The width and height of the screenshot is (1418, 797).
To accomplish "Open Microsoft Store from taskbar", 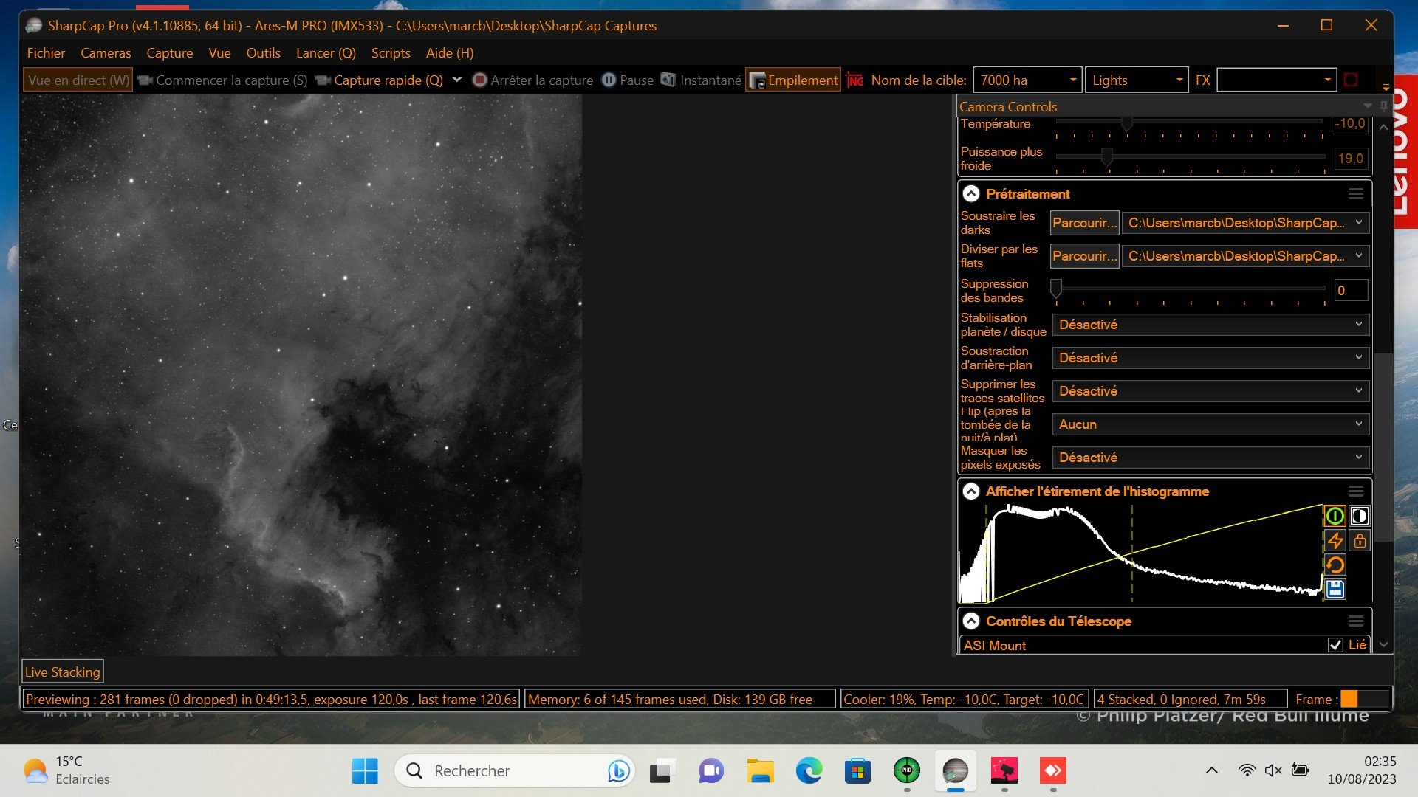I will point(857,771).
